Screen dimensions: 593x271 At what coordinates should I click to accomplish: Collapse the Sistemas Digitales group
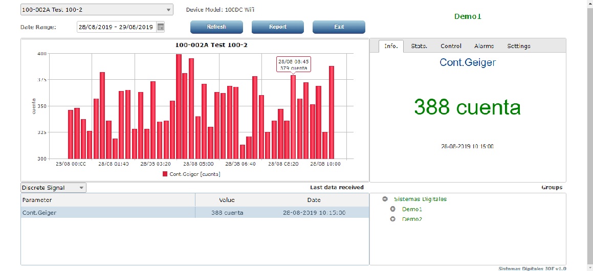[385, 199]
